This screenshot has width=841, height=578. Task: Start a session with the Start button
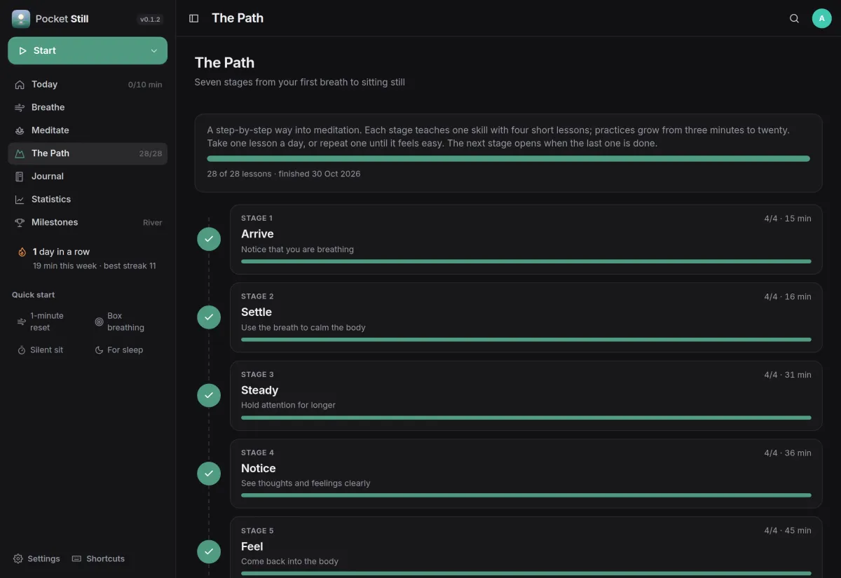[x=88, y=50]
